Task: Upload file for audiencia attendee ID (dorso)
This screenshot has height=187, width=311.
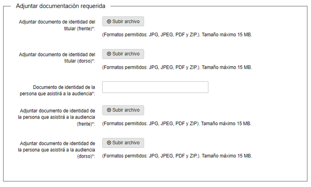Action: 123,143
